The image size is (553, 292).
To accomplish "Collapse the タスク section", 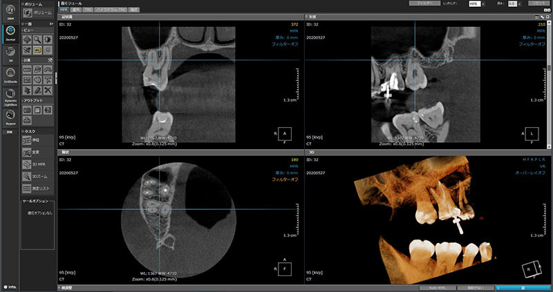I will (23, 131).
